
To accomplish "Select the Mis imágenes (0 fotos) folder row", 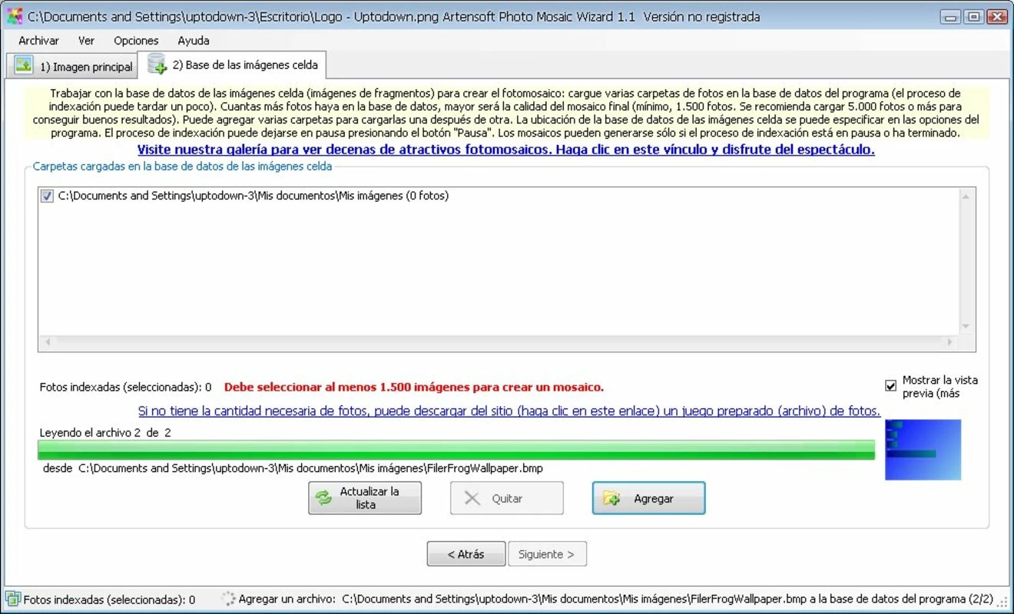I will [x=253, y=196].
